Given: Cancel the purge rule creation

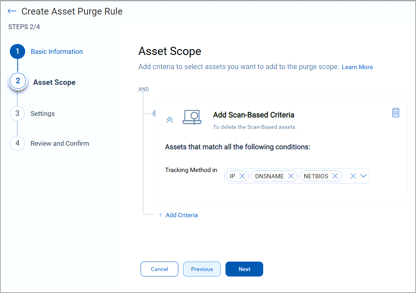Looking at the screenshot, I should 159,269.
